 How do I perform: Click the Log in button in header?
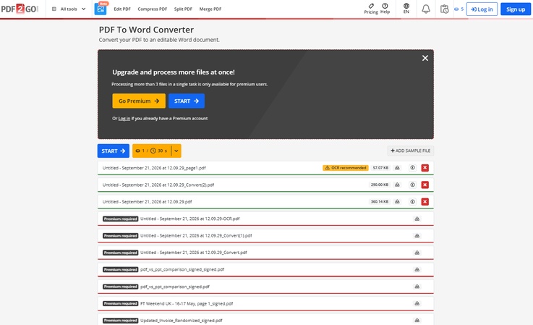[x=482, y=9]
